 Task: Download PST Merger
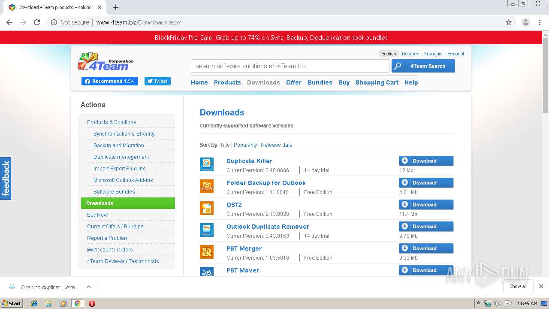pyautogui.click(x=426, y=248)
